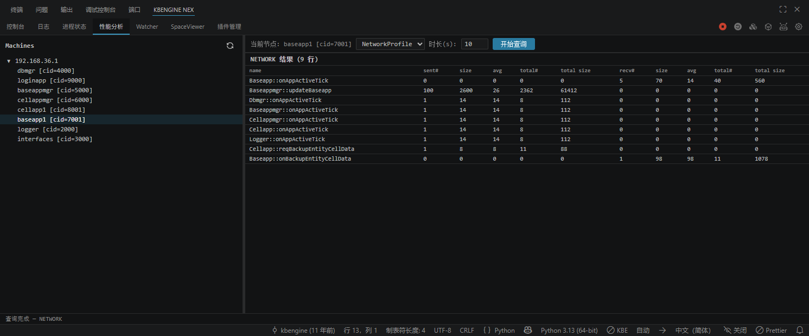The image size is (809, 336).
Task: Switch to the 输出 tab
Action: click(67, 10)
